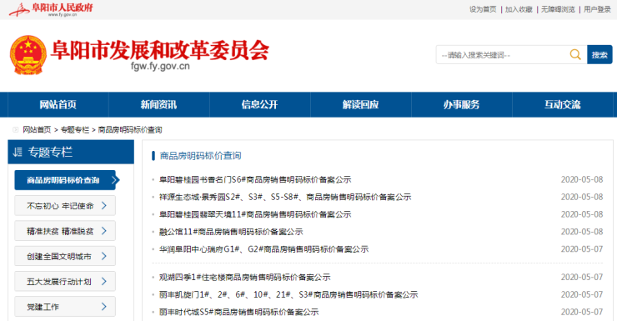This screenshot has height=321, width=617.
Task: Click the arrow icon on 精准扶贫 精准脱贫
Action: [104, 230]
